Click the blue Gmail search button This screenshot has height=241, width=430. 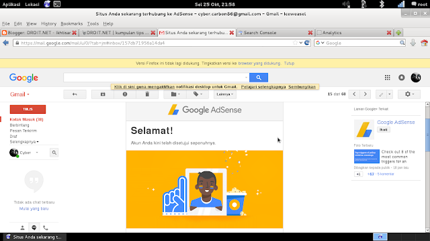click(259, 78)
